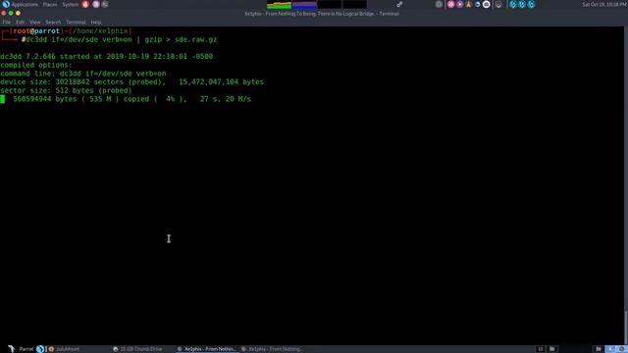This screenshot has width=628, height=353.
Task: Click the gray terminal launcher icon in top panel
Action: [105, 4]
